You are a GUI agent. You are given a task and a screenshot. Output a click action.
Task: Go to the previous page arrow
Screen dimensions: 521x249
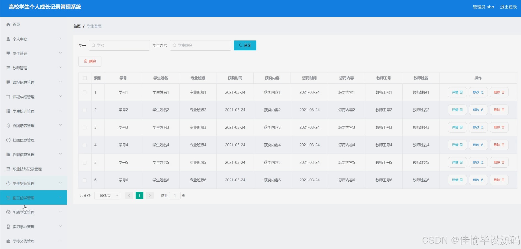click(x=129, y=196)
